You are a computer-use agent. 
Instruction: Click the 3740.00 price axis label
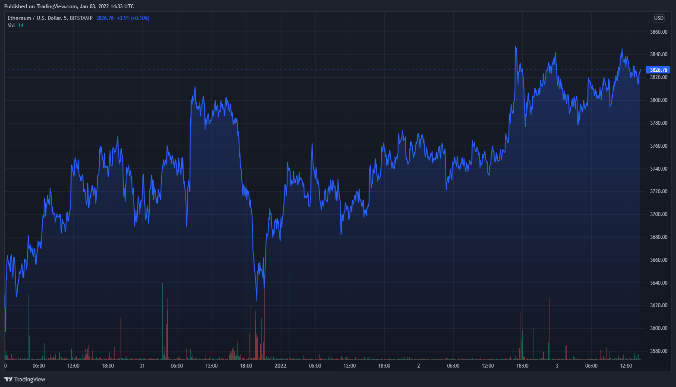[x=659, y=169]
